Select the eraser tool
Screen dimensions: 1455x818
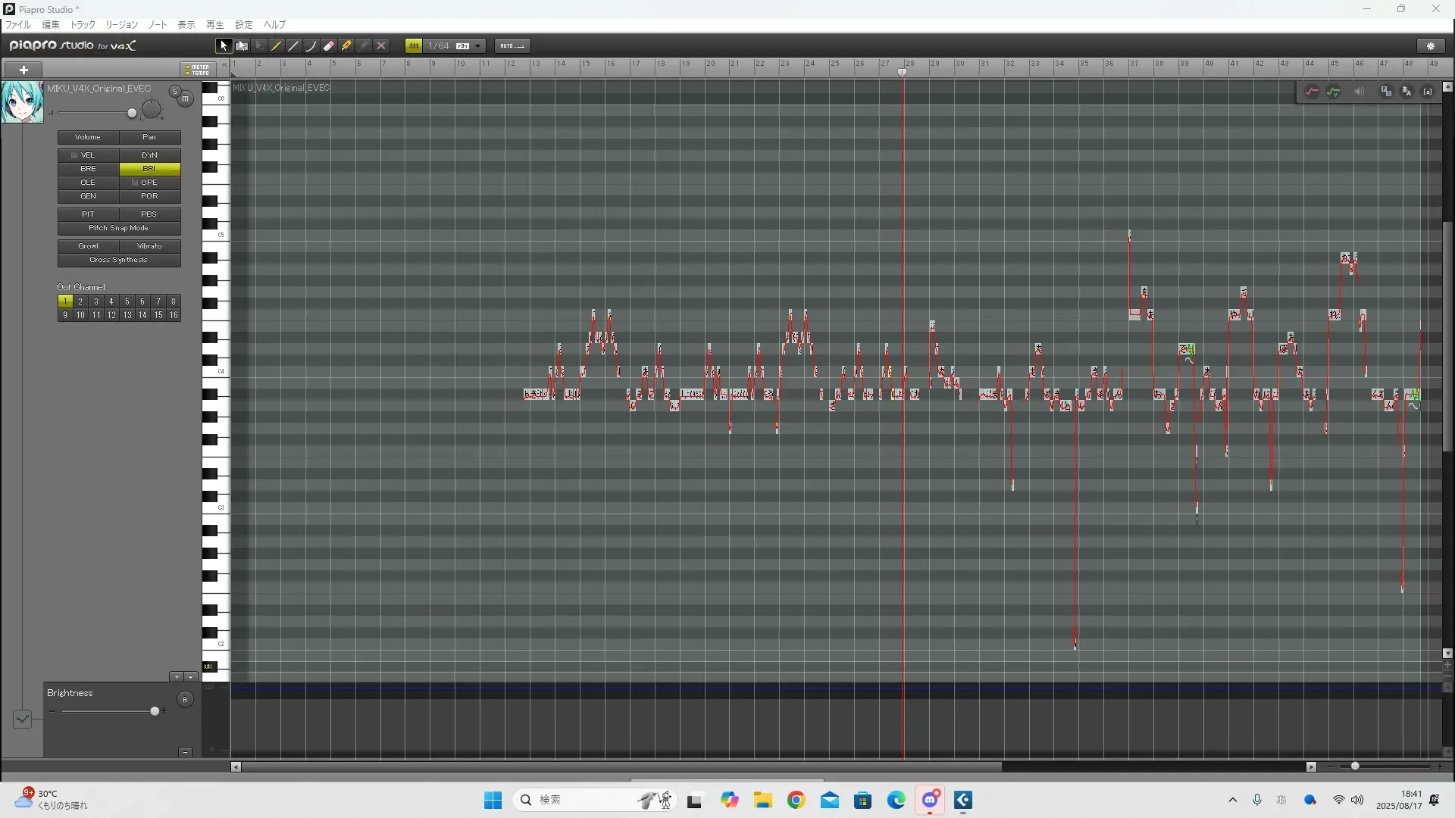point(329,46)
